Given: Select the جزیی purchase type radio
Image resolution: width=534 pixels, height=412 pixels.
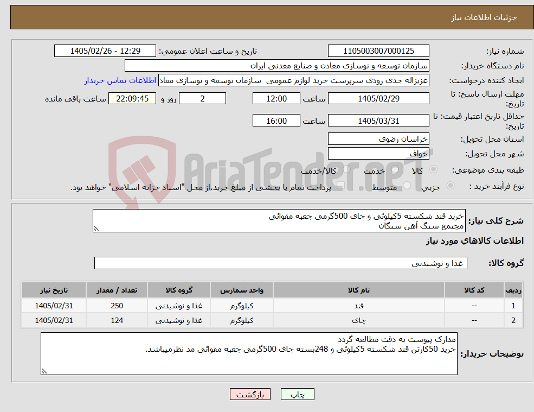Looking at the screenshot, I should (450, 186).
